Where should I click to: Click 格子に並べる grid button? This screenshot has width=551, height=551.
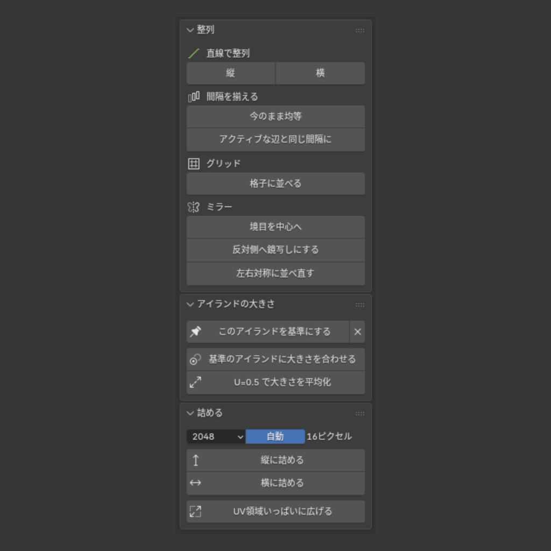pyautogui.click(x=275, y=183)
